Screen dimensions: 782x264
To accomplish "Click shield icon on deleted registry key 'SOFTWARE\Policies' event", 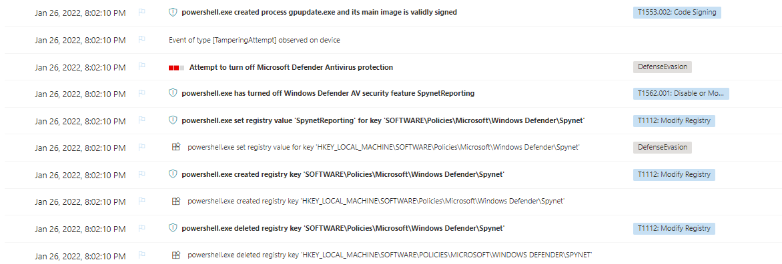I will [x=173, y=228].
